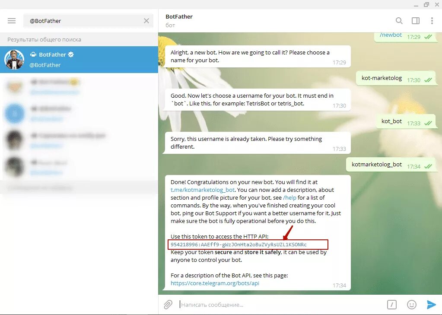Click the 'Sorry, this username is already taken' message

pyautogui.click(x=258, y=143)
